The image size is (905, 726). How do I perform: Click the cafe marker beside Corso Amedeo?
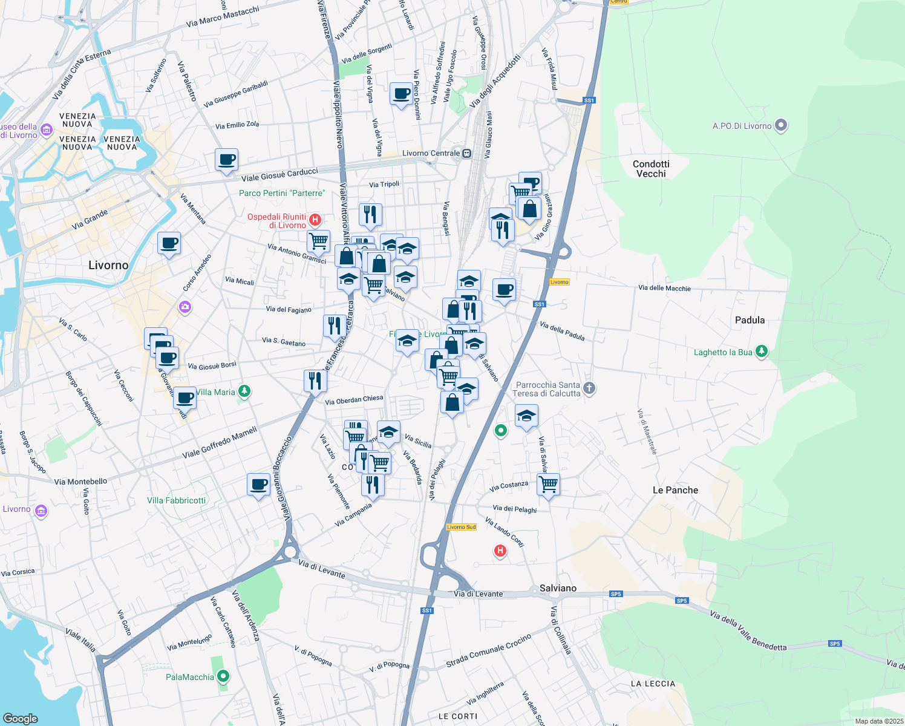pos(169,244)
